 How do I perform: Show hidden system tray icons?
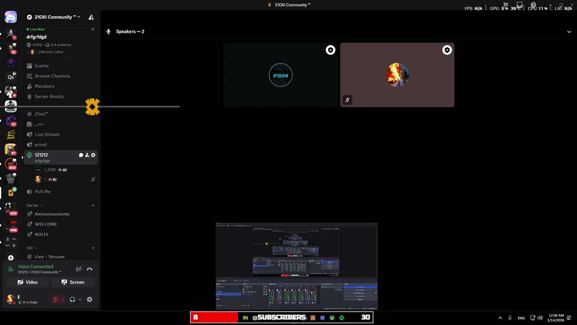pos(500,318)
